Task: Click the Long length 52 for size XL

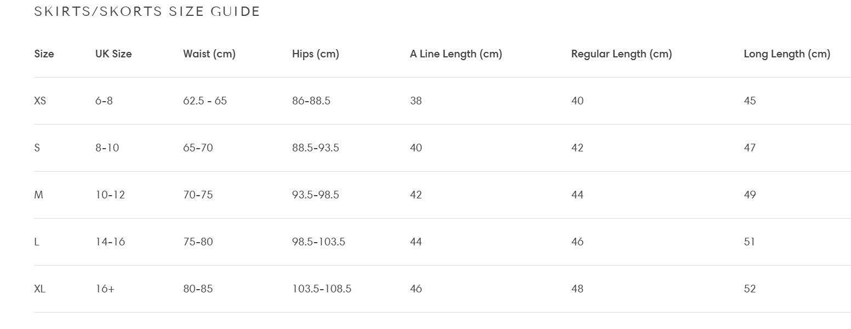Action: (750, 289)
